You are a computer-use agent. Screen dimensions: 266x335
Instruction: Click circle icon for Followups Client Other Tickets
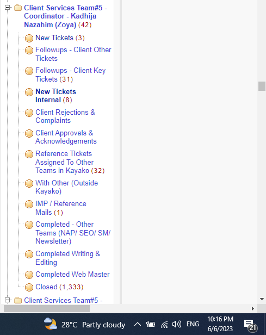coord(29,51)
